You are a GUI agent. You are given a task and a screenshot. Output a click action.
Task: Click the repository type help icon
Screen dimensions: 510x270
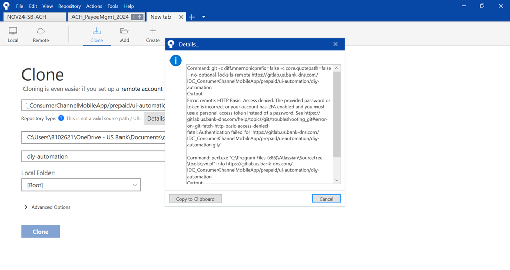[61, 118]
